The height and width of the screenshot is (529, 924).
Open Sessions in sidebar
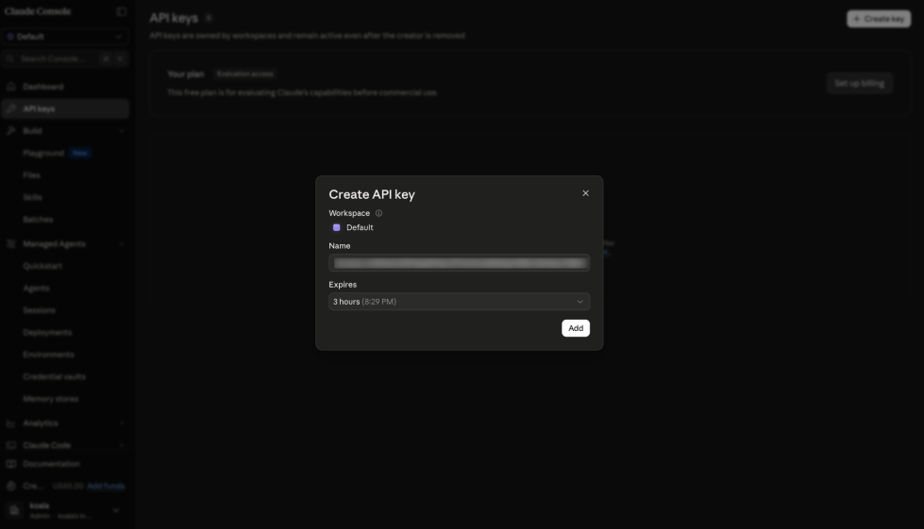pos(39,310)
